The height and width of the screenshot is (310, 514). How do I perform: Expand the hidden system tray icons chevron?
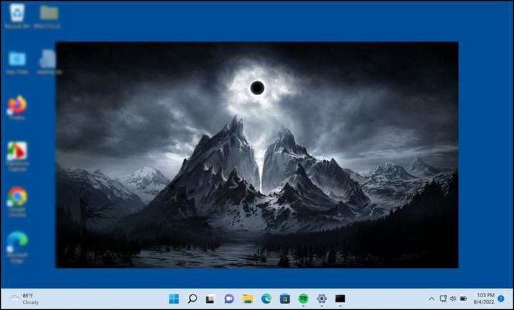click(431, 298)
